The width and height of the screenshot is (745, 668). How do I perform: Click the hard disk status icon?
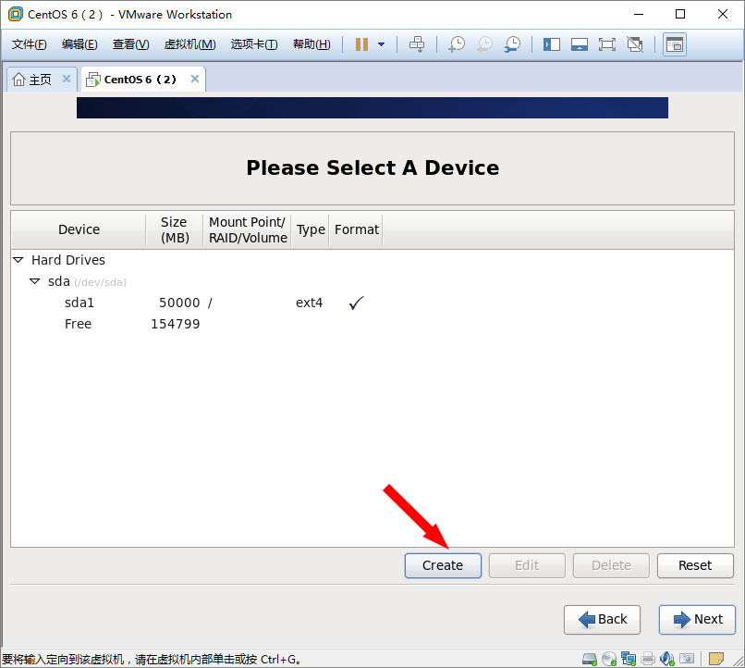tap(590, 659)
